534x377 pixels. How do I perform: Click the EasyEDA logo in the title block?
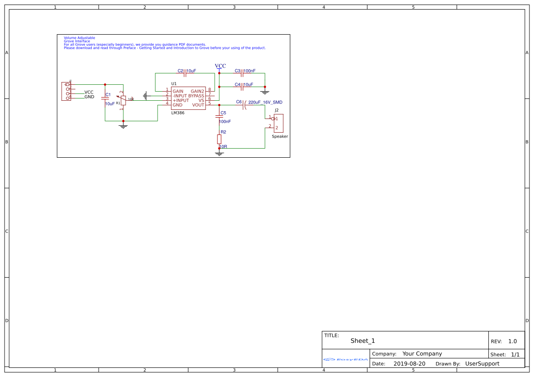click(345, 360)
